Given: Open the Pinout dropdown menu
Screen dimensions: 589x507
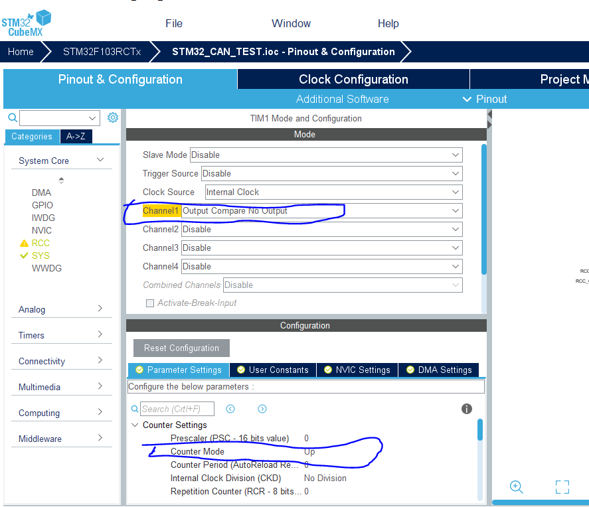Looking at the screenshot, I should click(485, 99).
